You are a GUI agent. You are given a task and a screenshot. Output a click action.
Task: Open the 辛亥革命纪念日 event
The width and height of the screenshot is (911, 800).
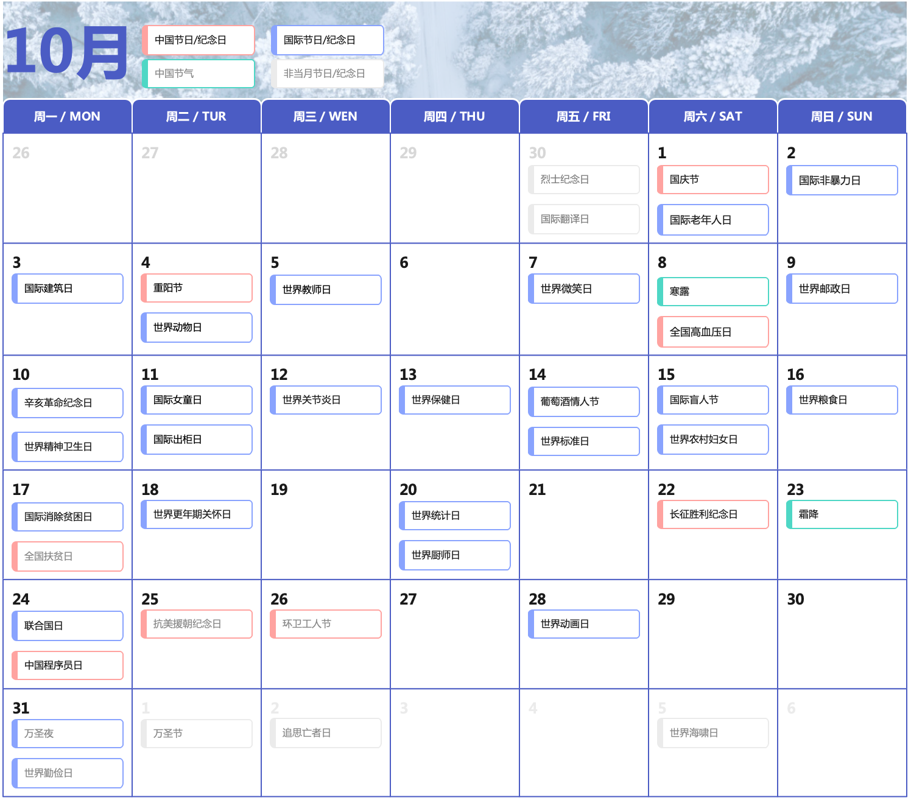tap(68, 403)
